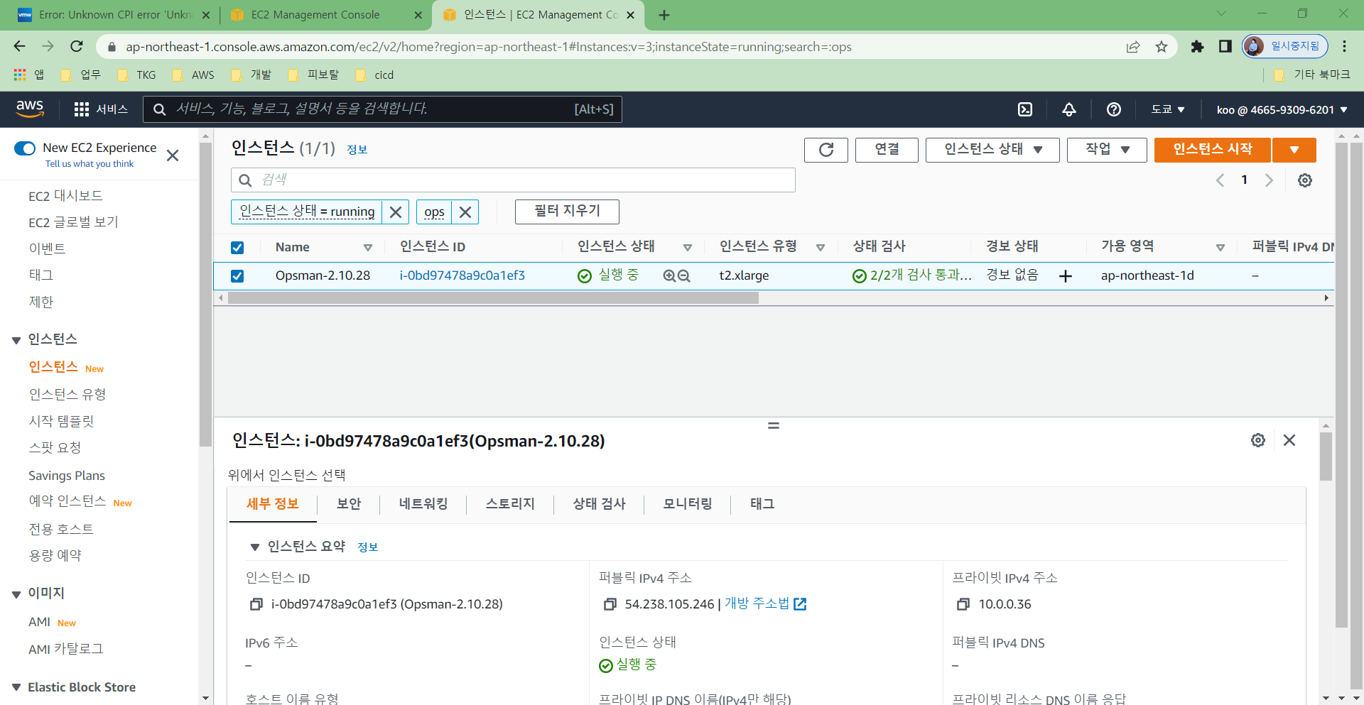
Task: Add alarm plus icon for Opsman instance
Action: click(x=1066, y=276)
